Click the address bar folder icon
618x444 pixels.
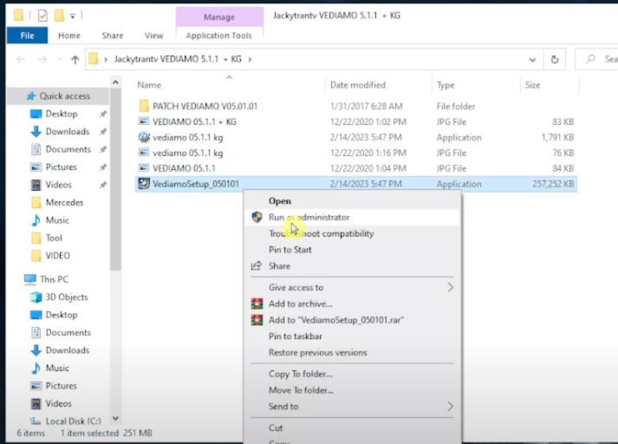tap(94, 59)
